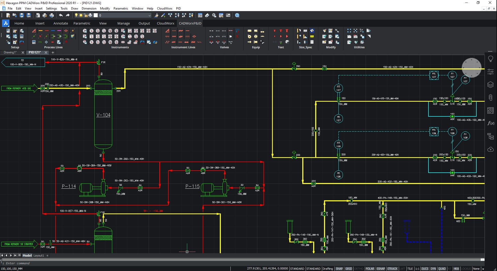Screen dimensions: 497x271
Task: Click the Layers panel icon in right sidebar
Action: tap(491, 85)
